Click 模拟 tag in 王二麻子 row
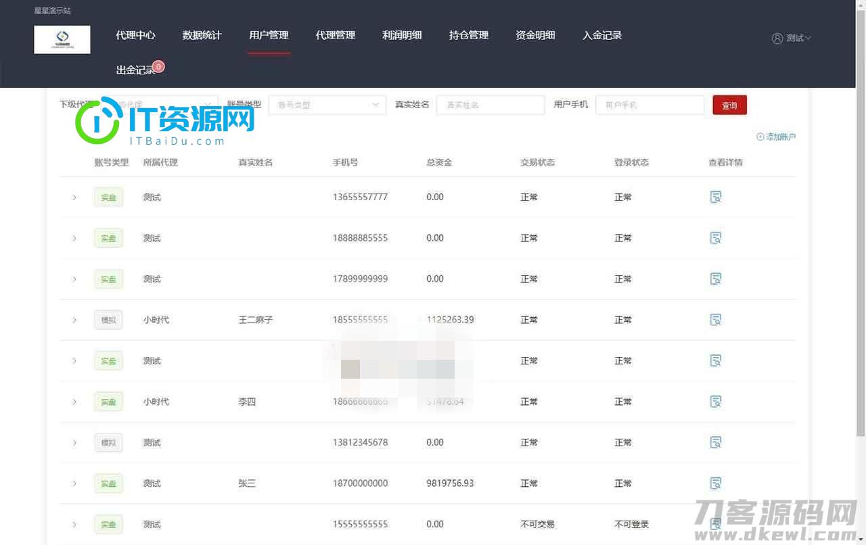Viewport: 866px width, 545px height. [x=108, y=320]
